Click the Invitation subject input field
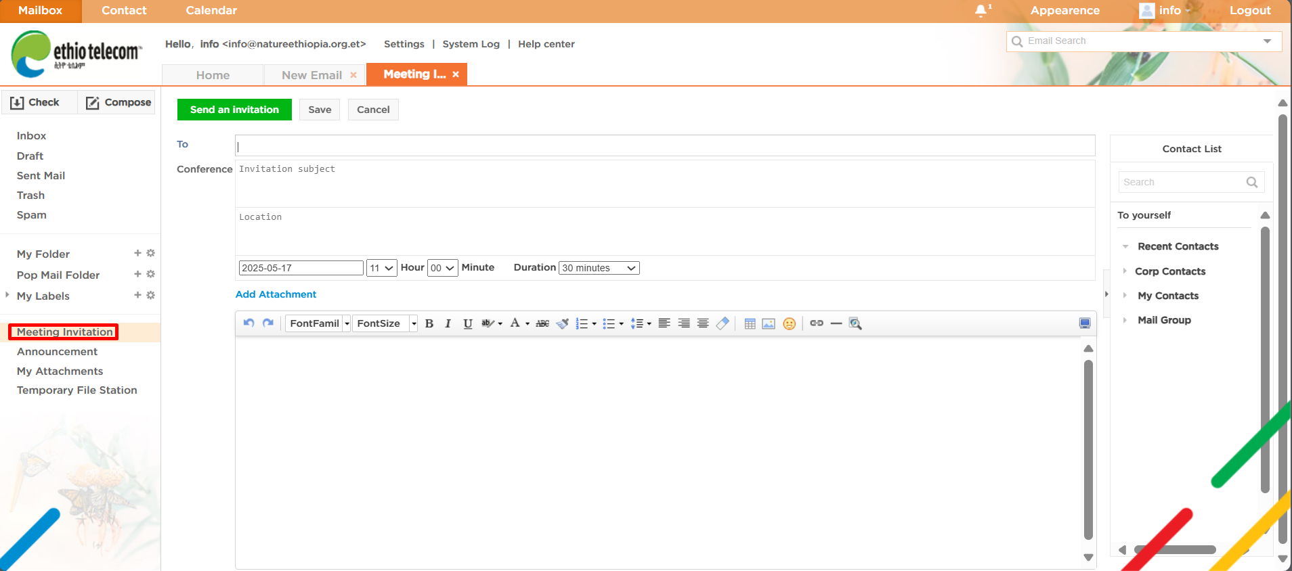The width and height of the screenshot is (1292, 571). pyautogui.click(x=664, y=183)
